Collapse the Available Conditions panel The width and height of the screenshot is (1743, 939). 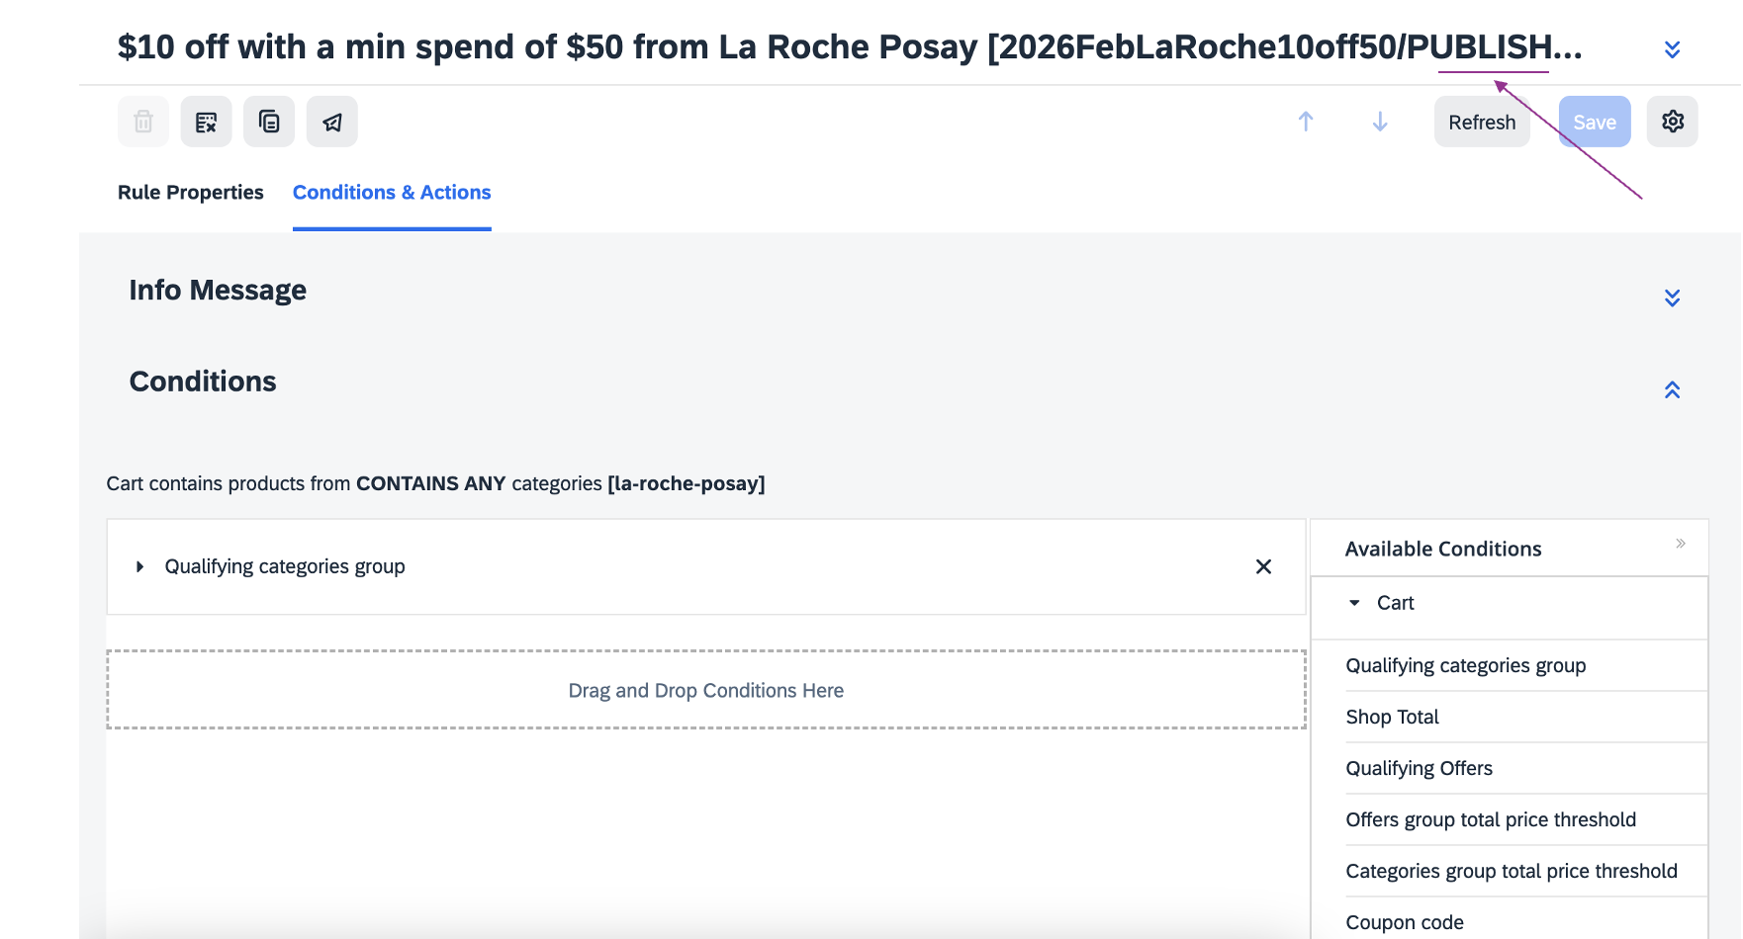pyautogui.click(x=1681, y=544)
